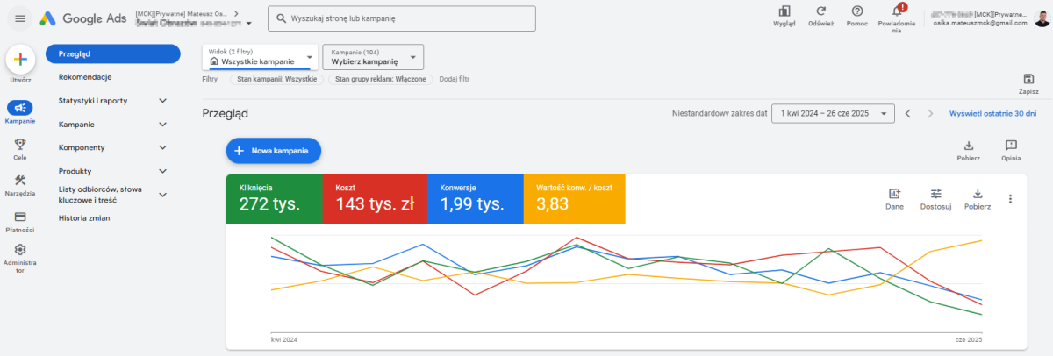Open the date range dropdown

click(x=832, y=113)
